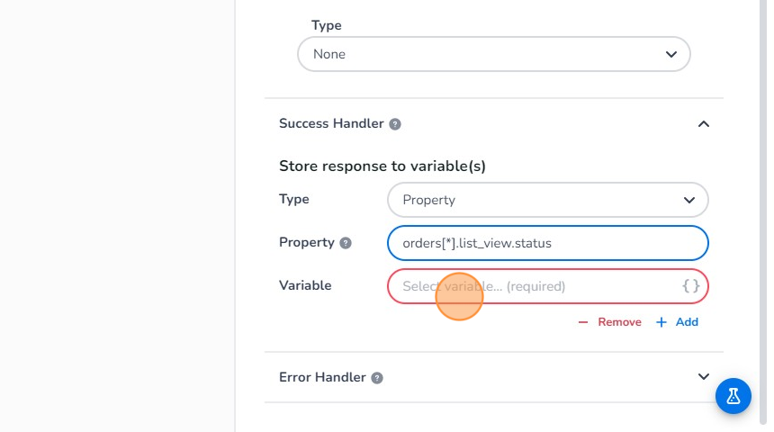Click the Success Handler help icon
Image resolution: width=774 pixels, height=432 pixels.
[x=395, y=124]
